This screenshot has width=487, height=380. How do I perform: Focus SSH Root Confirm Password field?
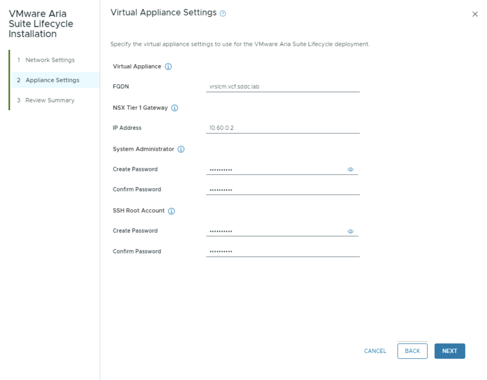pos(282,252)
